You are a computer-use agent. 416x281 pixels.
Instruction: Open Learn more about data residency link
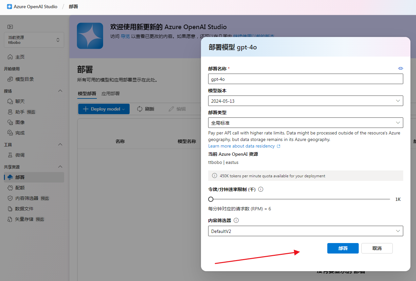[x=242, y=146]
